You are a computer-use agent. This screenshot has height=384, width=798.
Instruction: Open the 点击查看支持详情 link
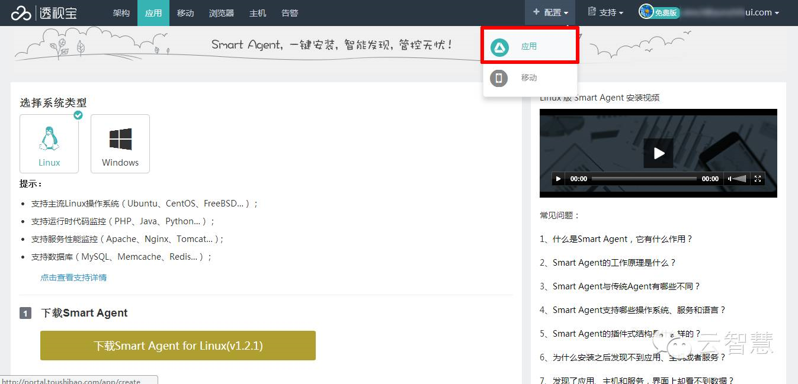tap(73, 277)
